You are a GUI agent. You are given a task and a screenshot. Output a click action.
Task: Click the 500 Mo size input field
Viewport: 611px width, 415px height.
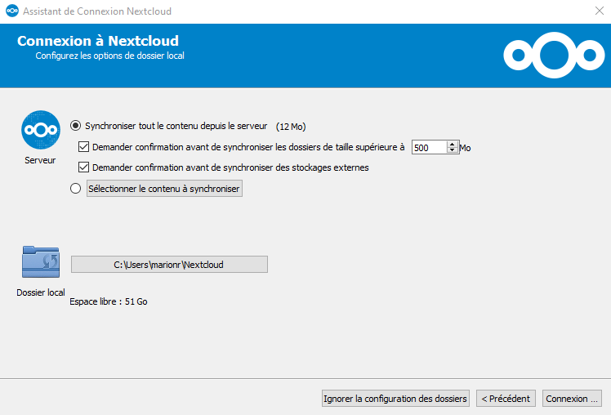428,148
